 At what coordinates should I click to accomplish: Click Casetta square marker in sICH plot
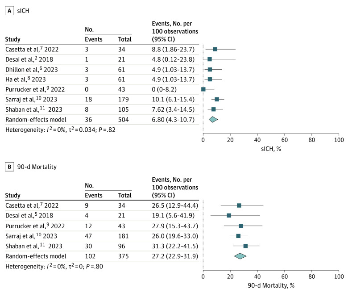[215, 49]
